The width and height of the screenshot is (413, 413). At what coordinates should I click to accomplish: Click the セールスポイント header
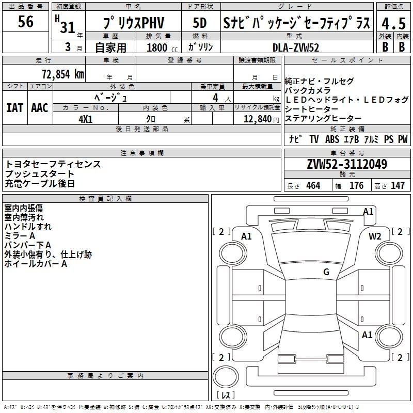coord(347,60)
